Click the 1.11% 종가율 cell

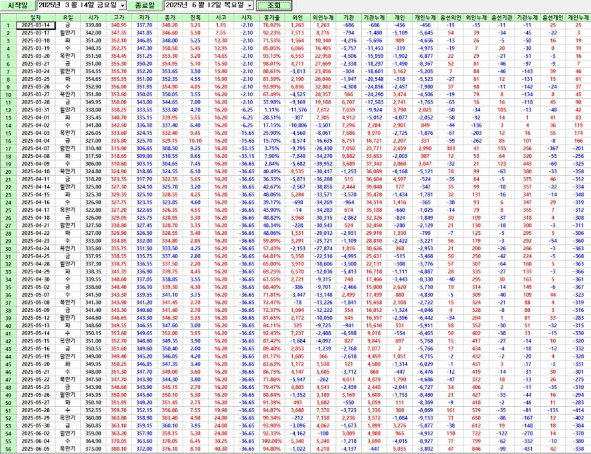pos(272,110)
